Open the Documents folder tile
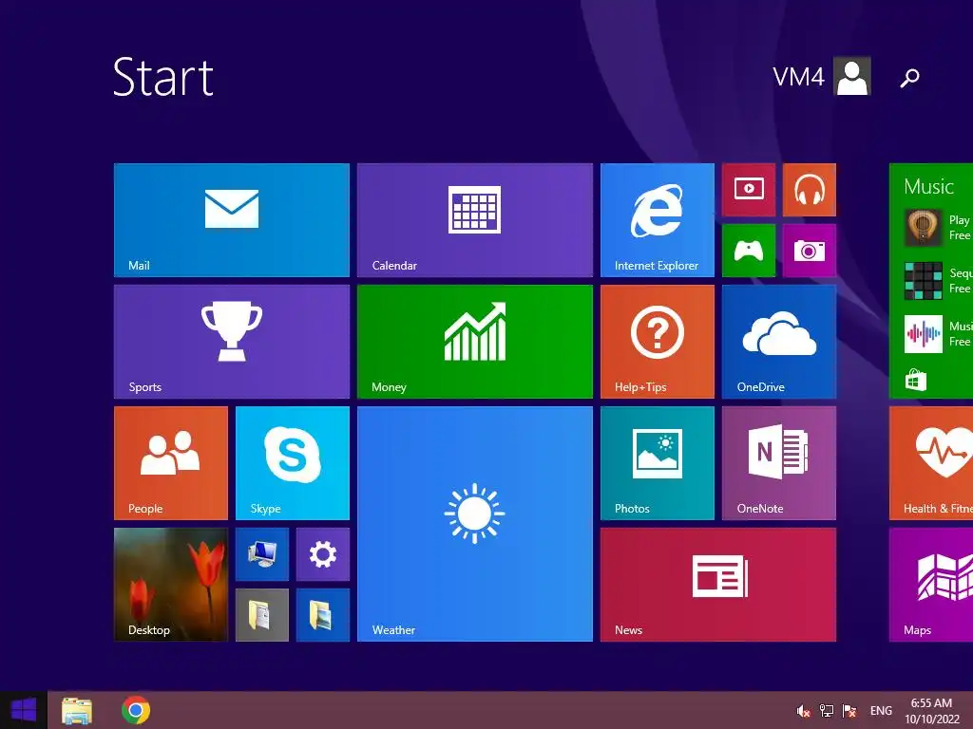The height and width of the screenshot is (729, 973). (x=262, y=615)
